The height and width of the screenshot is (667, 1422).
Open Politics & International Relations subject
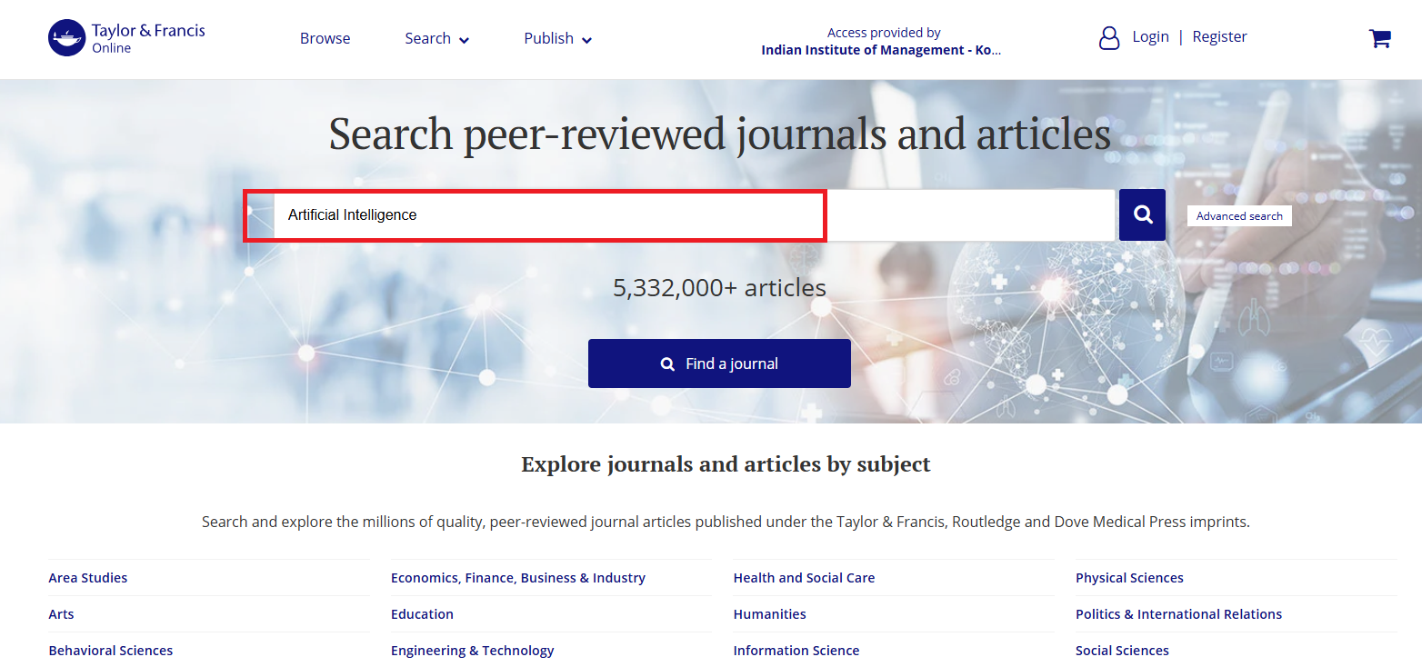[x=1178, y=614]
